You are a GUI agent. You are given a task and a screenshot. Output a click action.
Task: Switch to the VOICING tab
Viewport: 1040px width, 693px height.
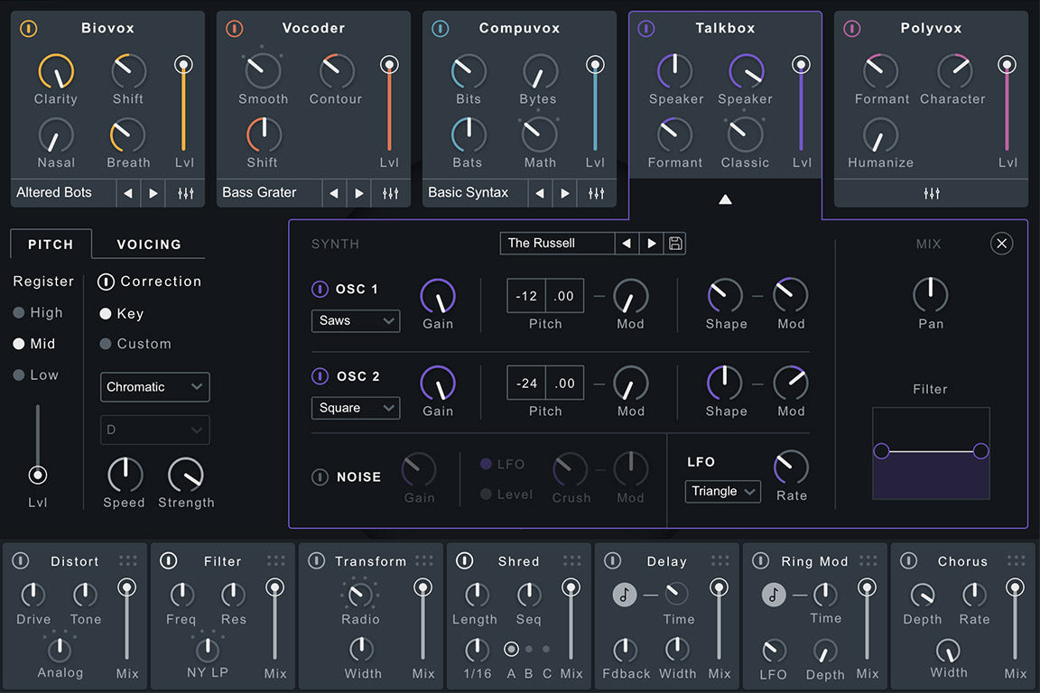coord(149,244)
